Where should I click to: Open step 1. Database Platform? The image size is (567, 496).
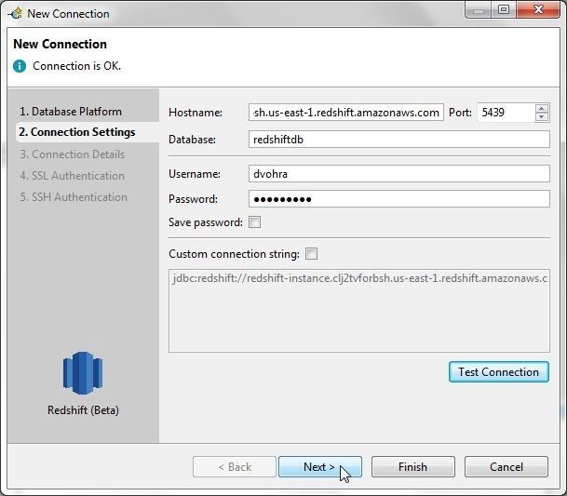71,112
